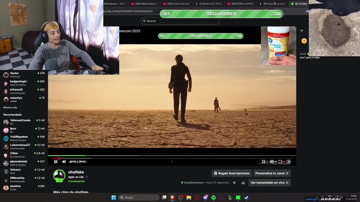Image resolution: width=360 pixels, height=202 pixels.
Task: Open the ohsifake channel name link
Action: click(x=76, y=172)
